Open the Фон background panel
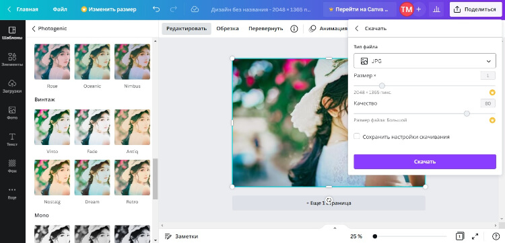Screen dimensions: 505x243 [x=12, y=166]
